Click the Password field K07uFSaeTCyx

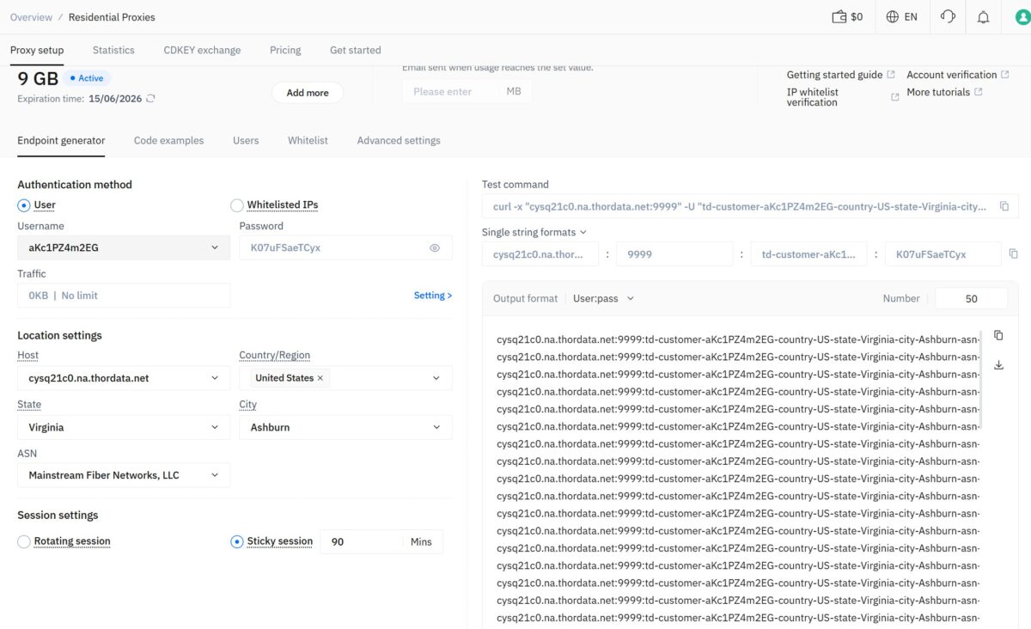point(345,248)
